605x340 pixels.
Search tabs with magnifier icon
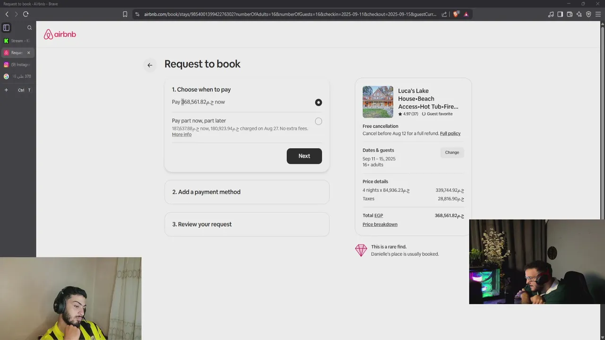coord(29,28)
